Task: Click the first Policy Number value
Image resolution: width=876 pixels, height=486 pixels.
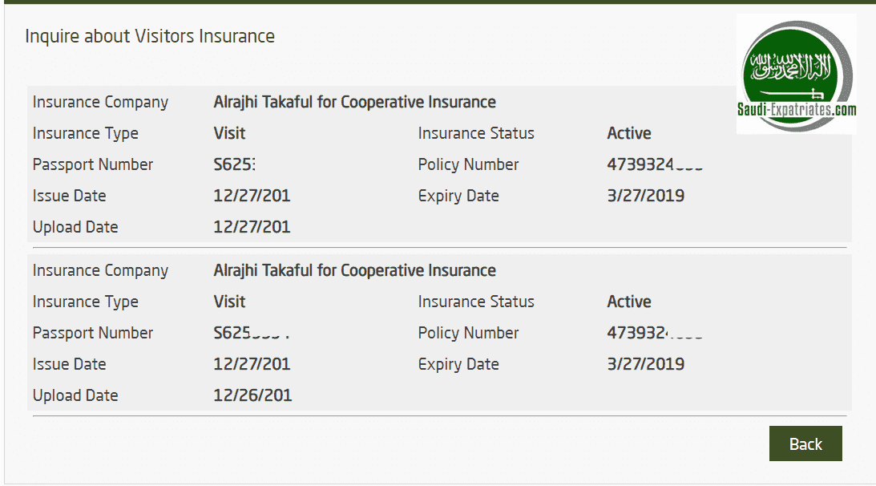Action: pos(652,164)
